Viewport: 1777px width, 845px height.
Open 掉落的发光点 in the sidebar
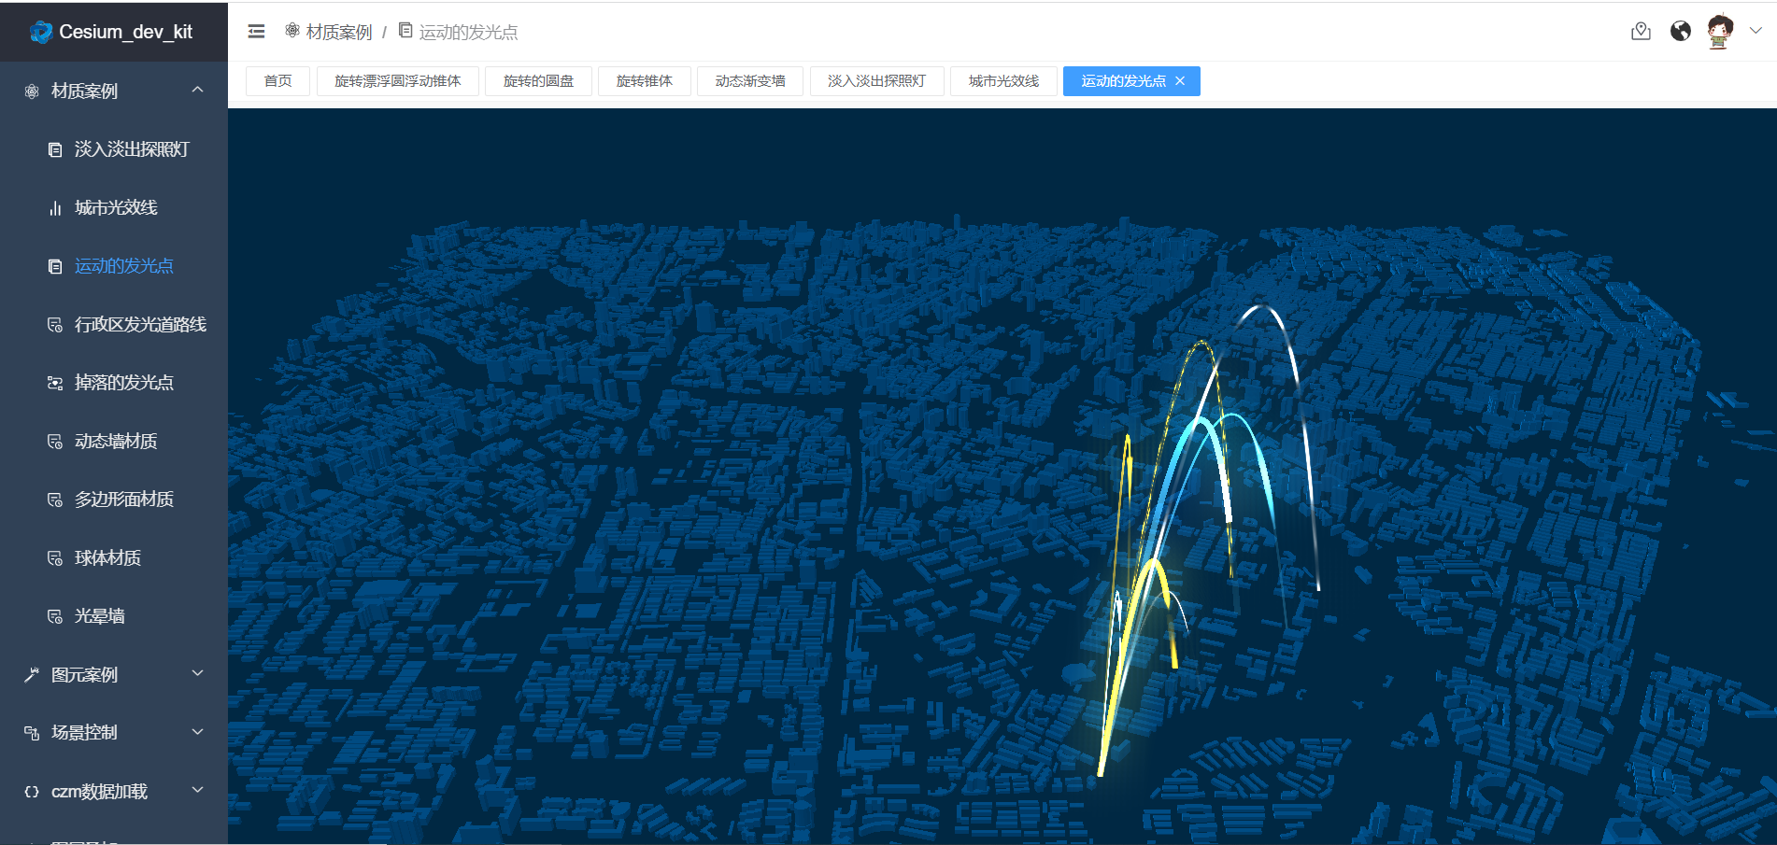coord(114,383)
